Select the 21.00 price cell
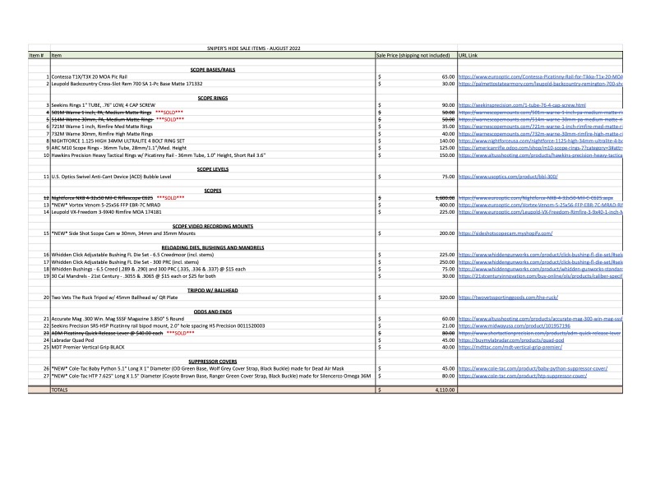The image size is (651, 503). pyautogui.click(x=417, y=326)
